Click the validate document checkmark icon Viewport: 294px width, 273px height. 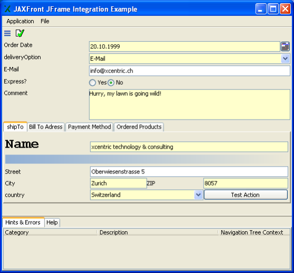tap(20, 33)
